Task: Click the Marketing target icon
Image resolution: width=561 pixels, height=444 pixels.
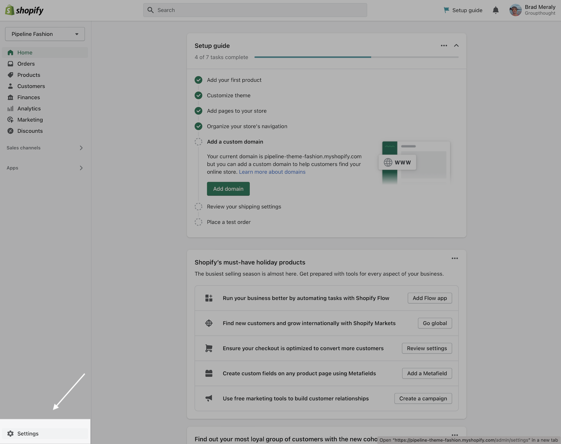Action: click(x=10, y=120)
